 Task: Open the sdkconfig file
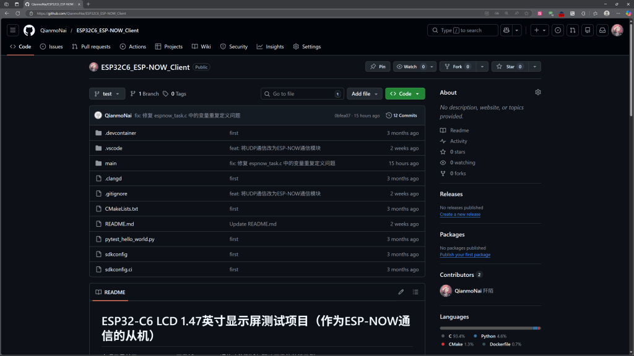[x=116, y=254]
